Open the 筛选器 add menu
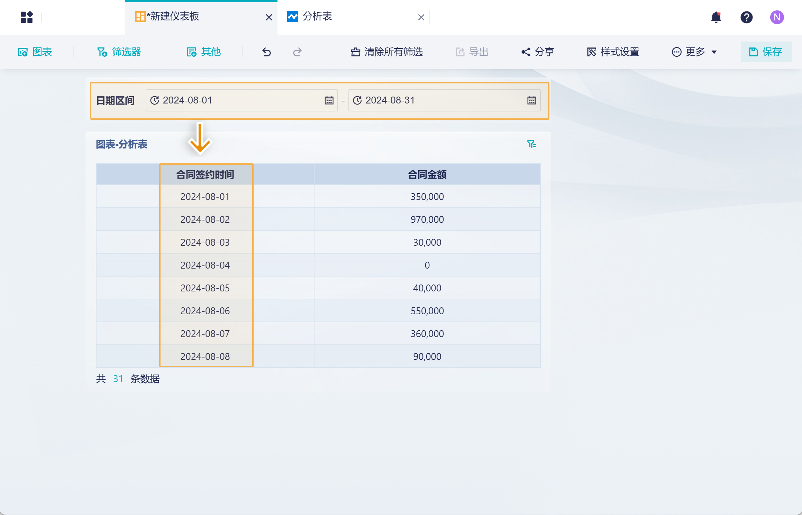802x515 pixels. (x=119, y=52)
